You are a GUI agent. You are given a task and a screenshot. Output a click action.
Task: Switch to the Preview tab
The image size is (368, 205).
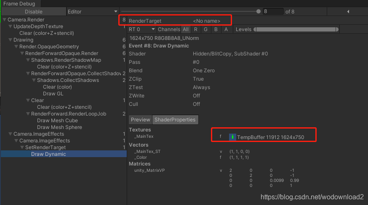(x=140, y=120)
